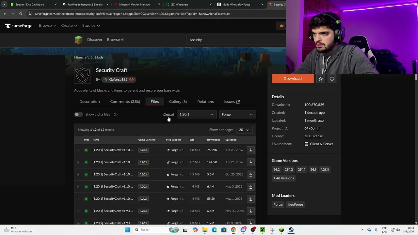Image resolution: width=418 pixels, height=235 pixels.
Task: Open Microsoft Edge from the taskbar
Action: pyautogui.click(x=214, y=230)
